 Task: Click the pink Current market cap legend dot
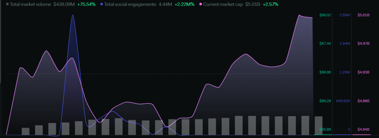click(201, 4)
